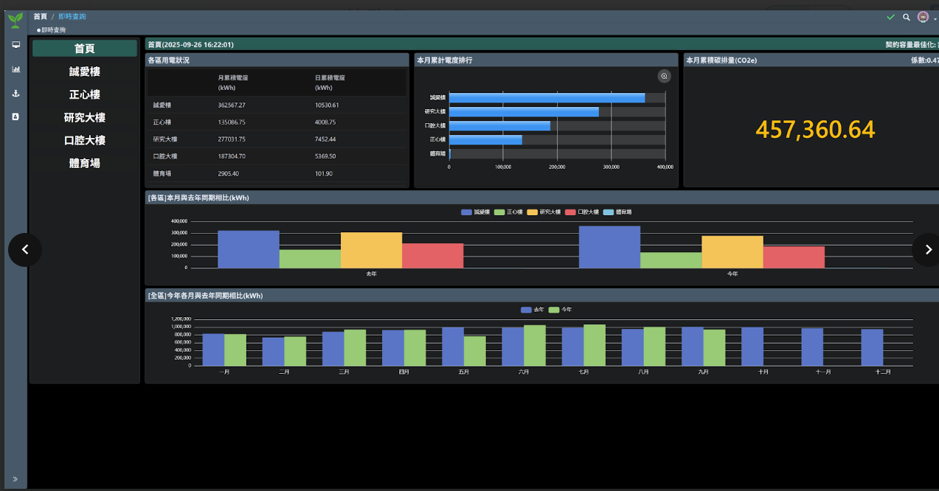Click the green plant logo icon
The image size is (939, 491).
pyautogui.click(x=15, y=20)
